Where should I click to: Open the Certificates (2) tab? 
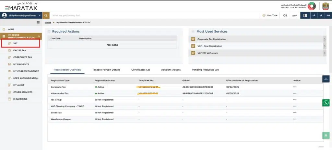pos(141,70)
